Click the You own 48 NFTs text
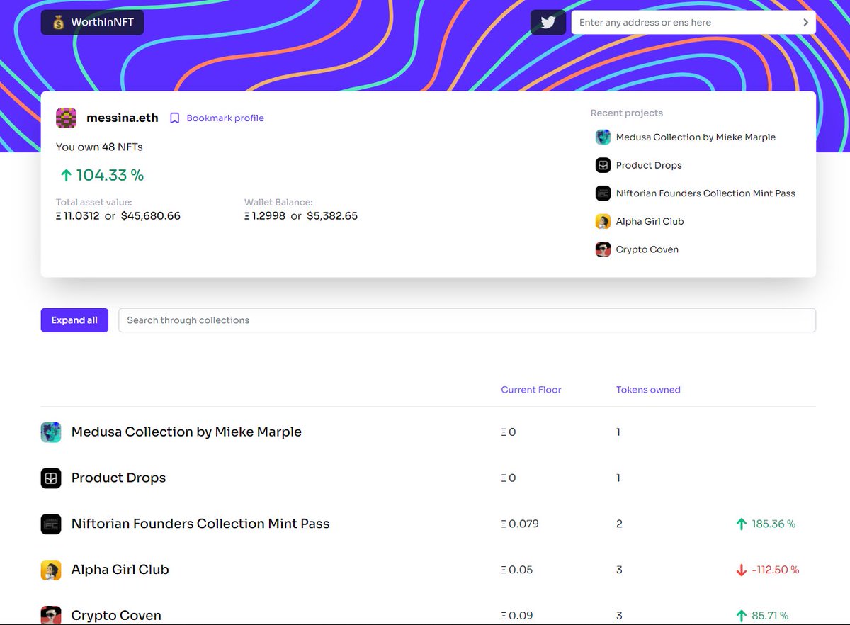This screenshot has height=625, width=850. click(99, 147)
